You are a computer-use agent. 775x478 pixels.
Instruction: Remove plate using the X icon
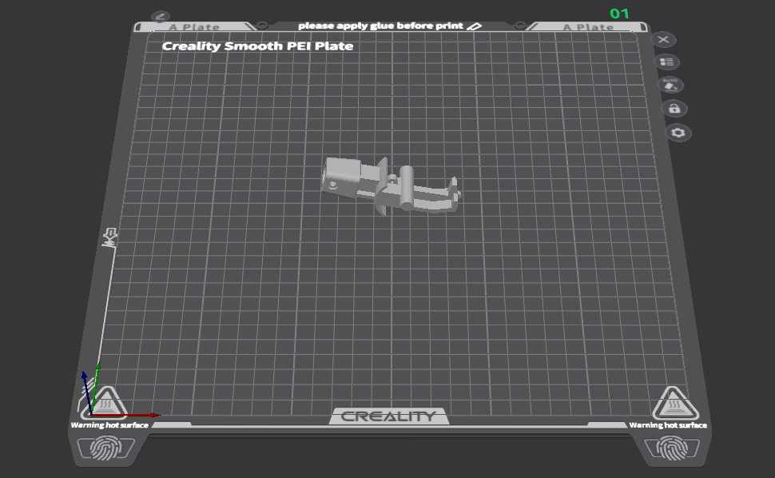663,39
